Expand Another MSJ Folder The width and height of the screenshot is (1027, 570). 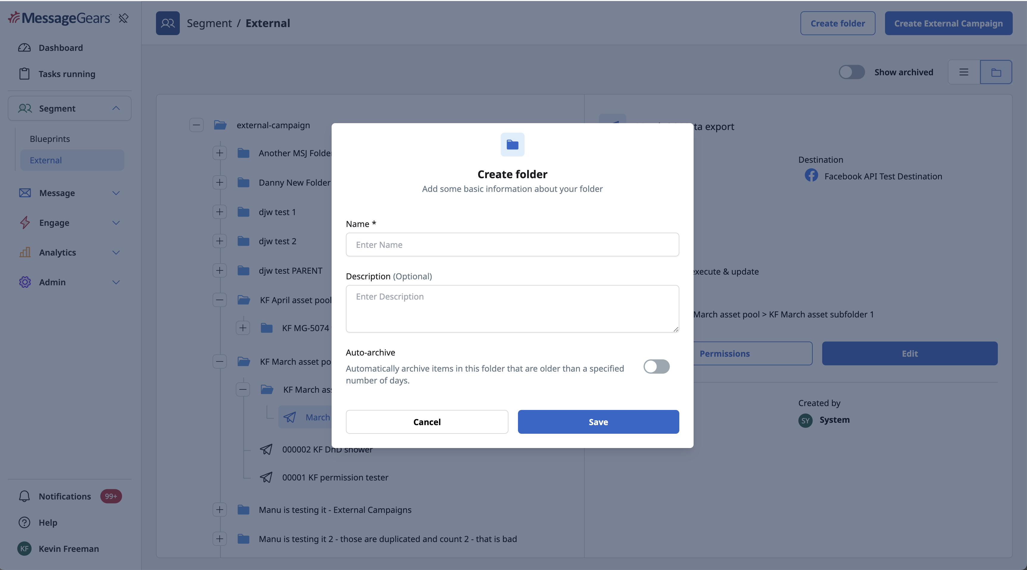click(x=220, y=153)
